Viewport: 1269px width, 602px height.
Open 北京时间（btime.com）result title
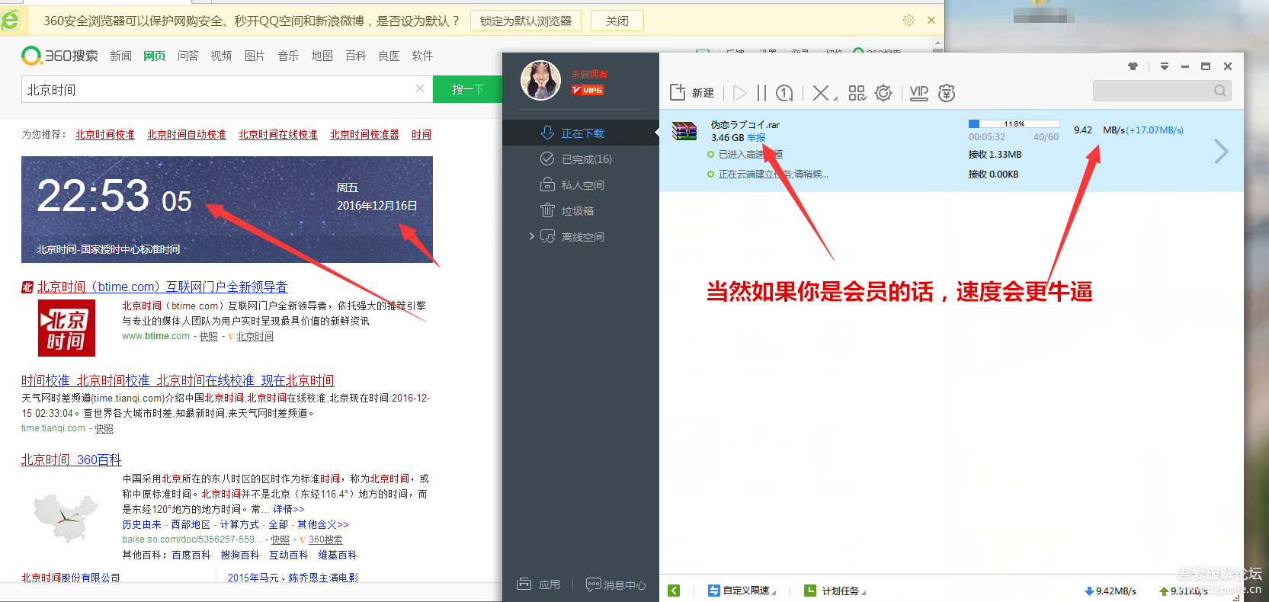click(x=162, y=287)
